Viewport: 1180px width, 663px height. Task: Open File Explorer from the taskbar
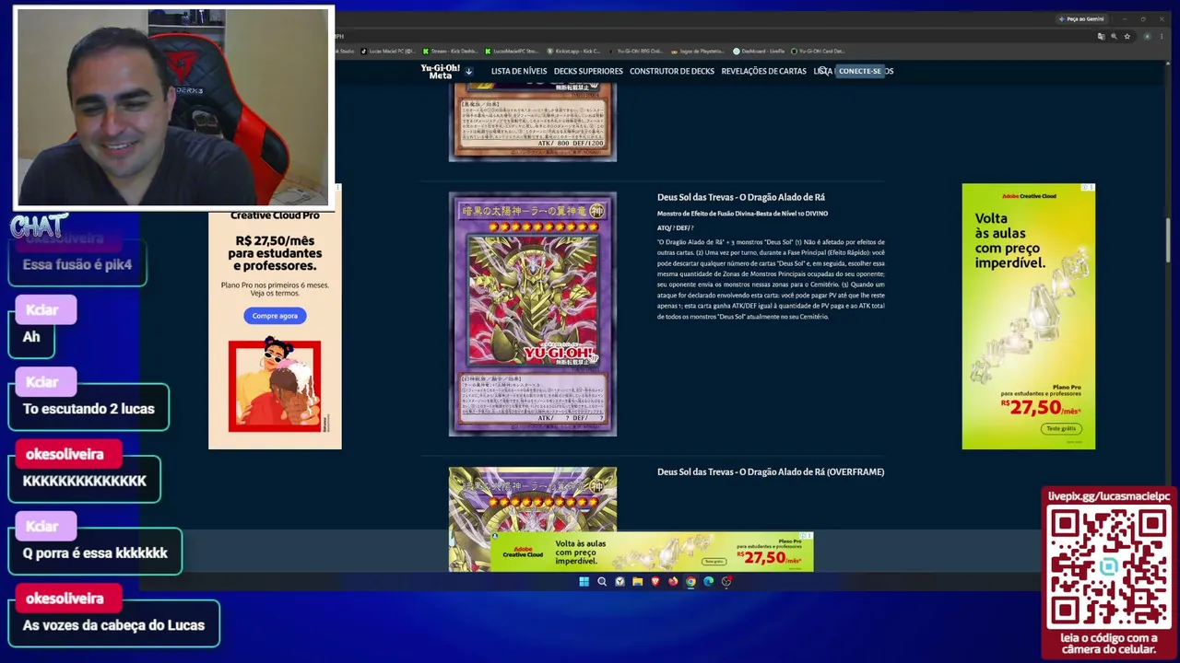(637, 581)
